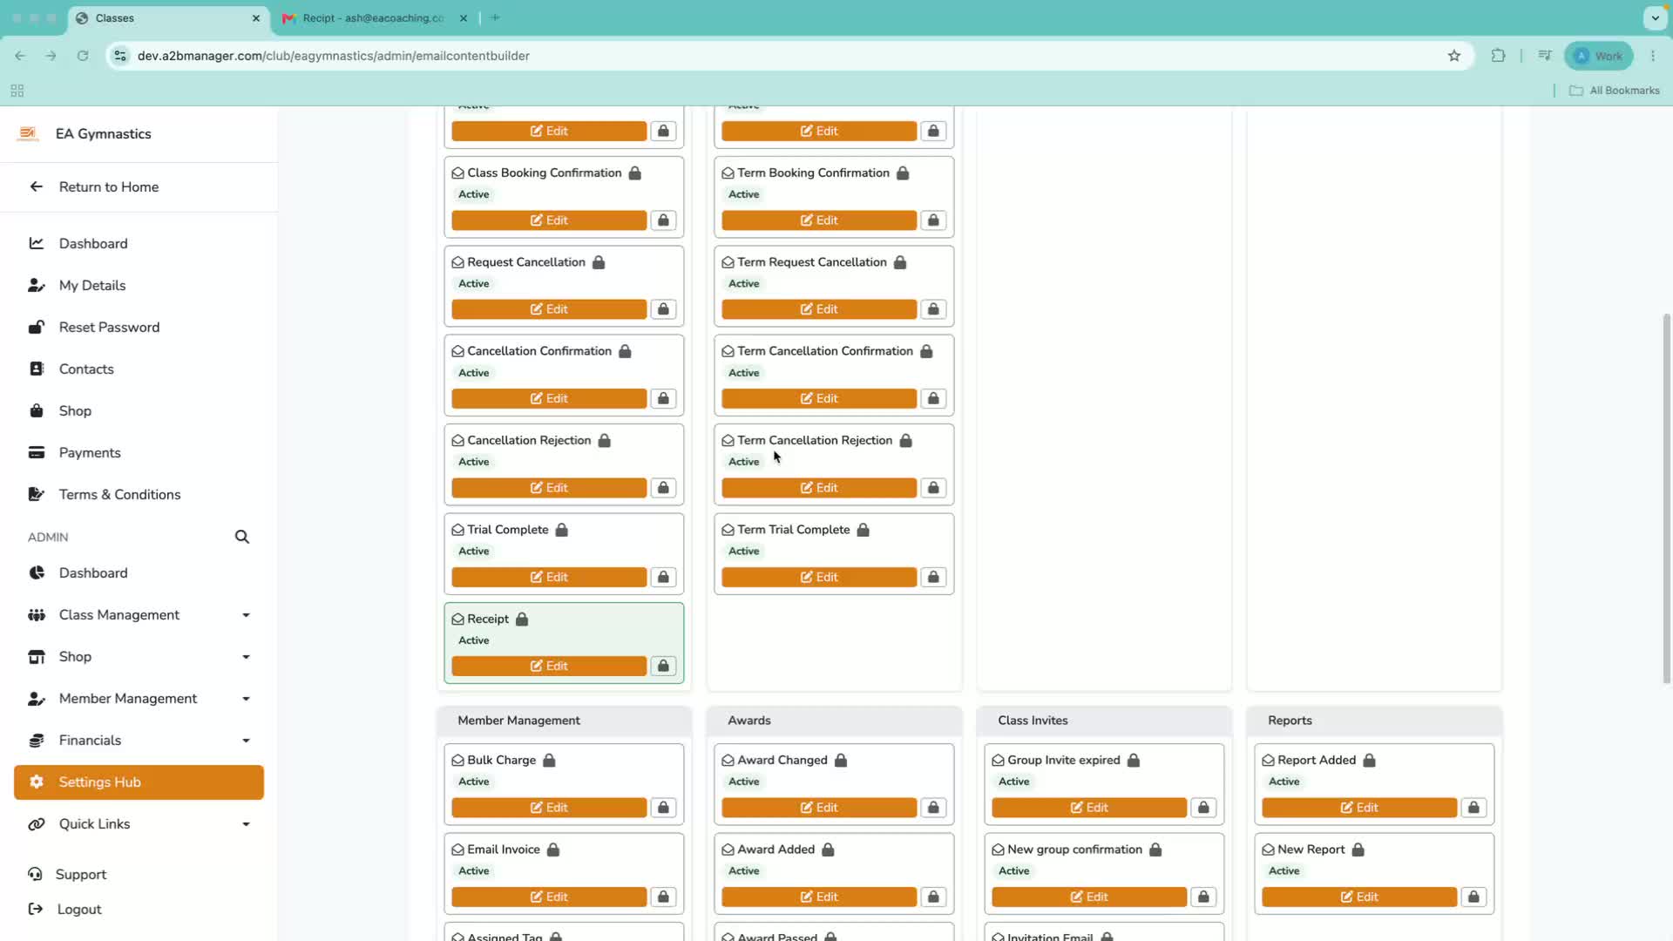Bookmark this page with star icon
This screenshot has width=1673, height=941.
pos(1454,56)
